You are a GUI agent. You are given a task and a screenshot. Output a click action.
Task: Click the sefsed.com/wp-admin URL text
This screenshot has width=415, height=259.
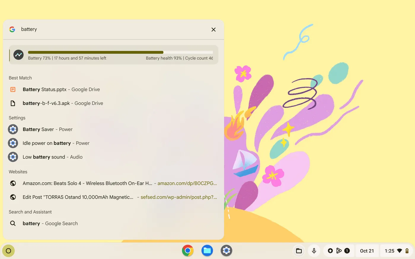coord(179,197)
